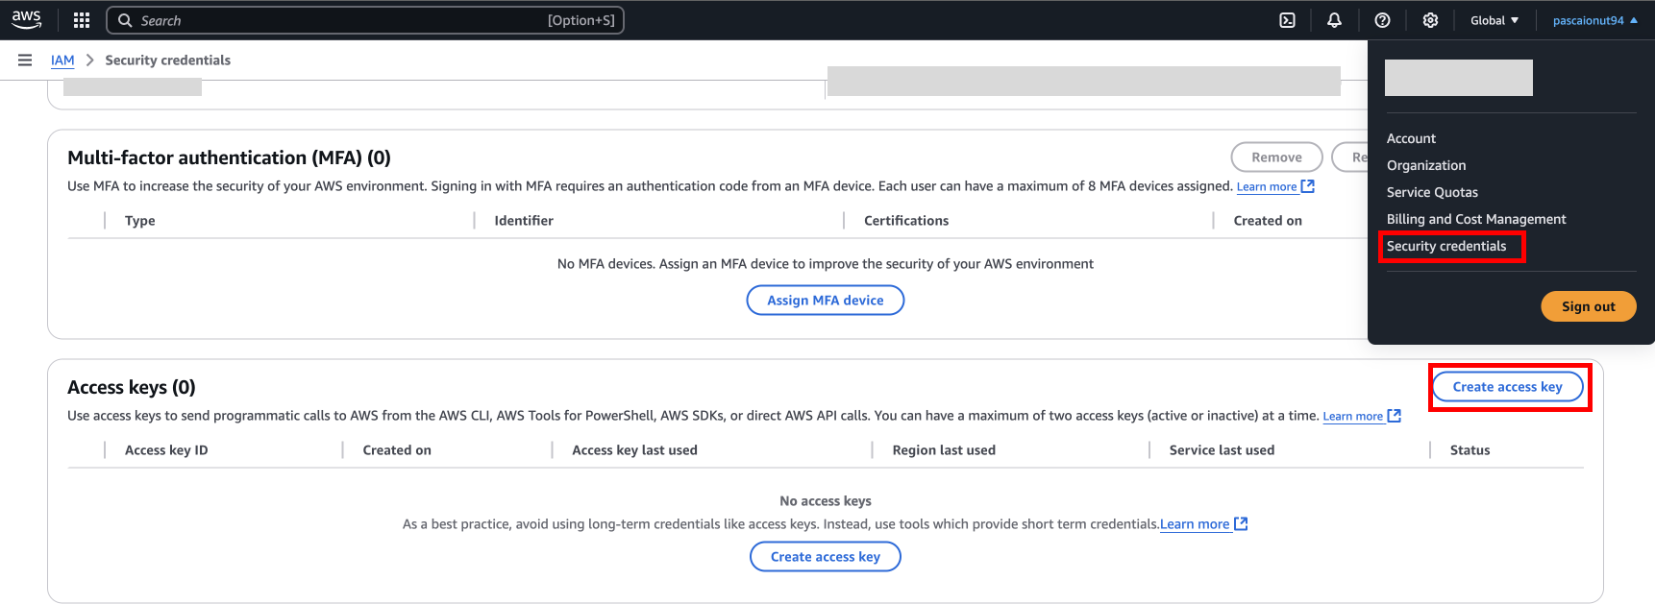Image resolution: width=1655 pixels, height=604 pixels.
Task: Open Organization from the account menu
Action: coord(1426,165)
